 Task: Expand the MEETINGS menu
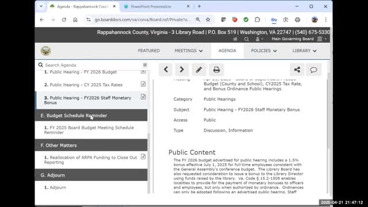pos(189,51)
